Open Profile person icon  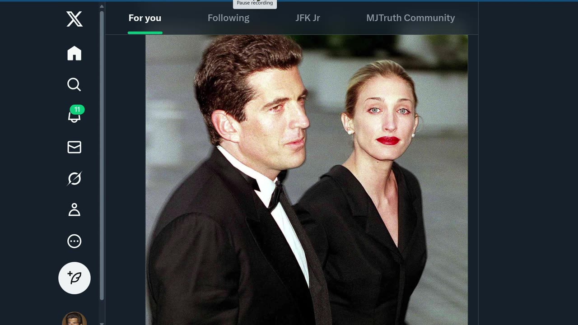(75, 210)
